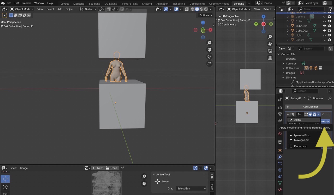This screenshot has height=195, width=334.
Task: Select the Modifiers wrench tab in Properties
Action: [x=280, y=157]
